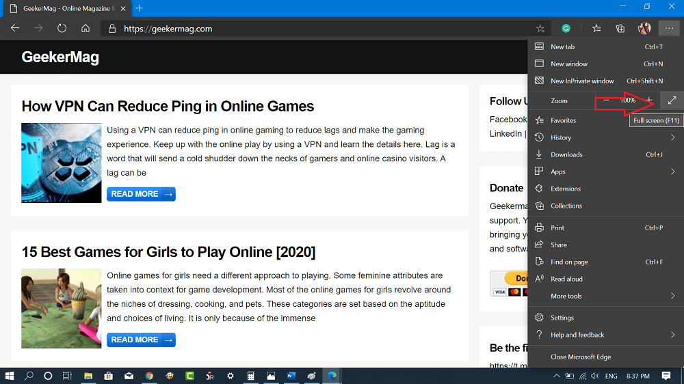Add page to favorites with star icon
The height and width of the screenshot is (384, 684).
coord(540,29)
